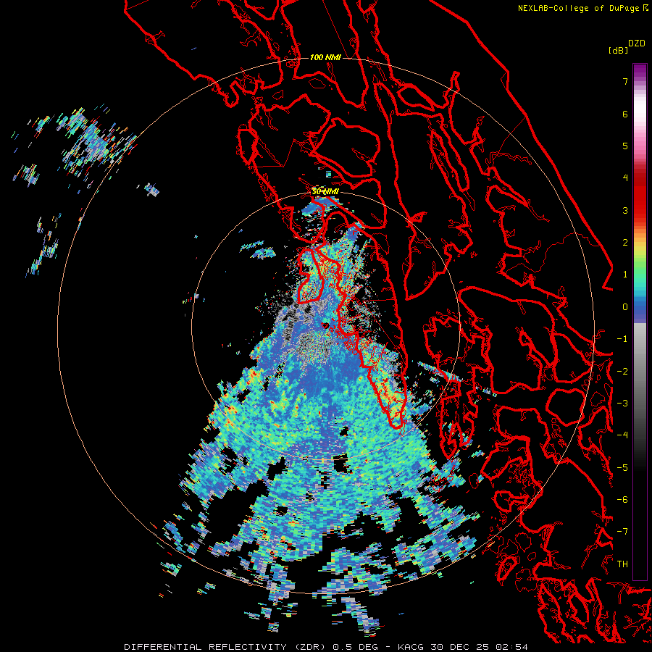This screenshot has width=652, height=652.
Task: Click the radar site center dot
Action: pos(325,325)
